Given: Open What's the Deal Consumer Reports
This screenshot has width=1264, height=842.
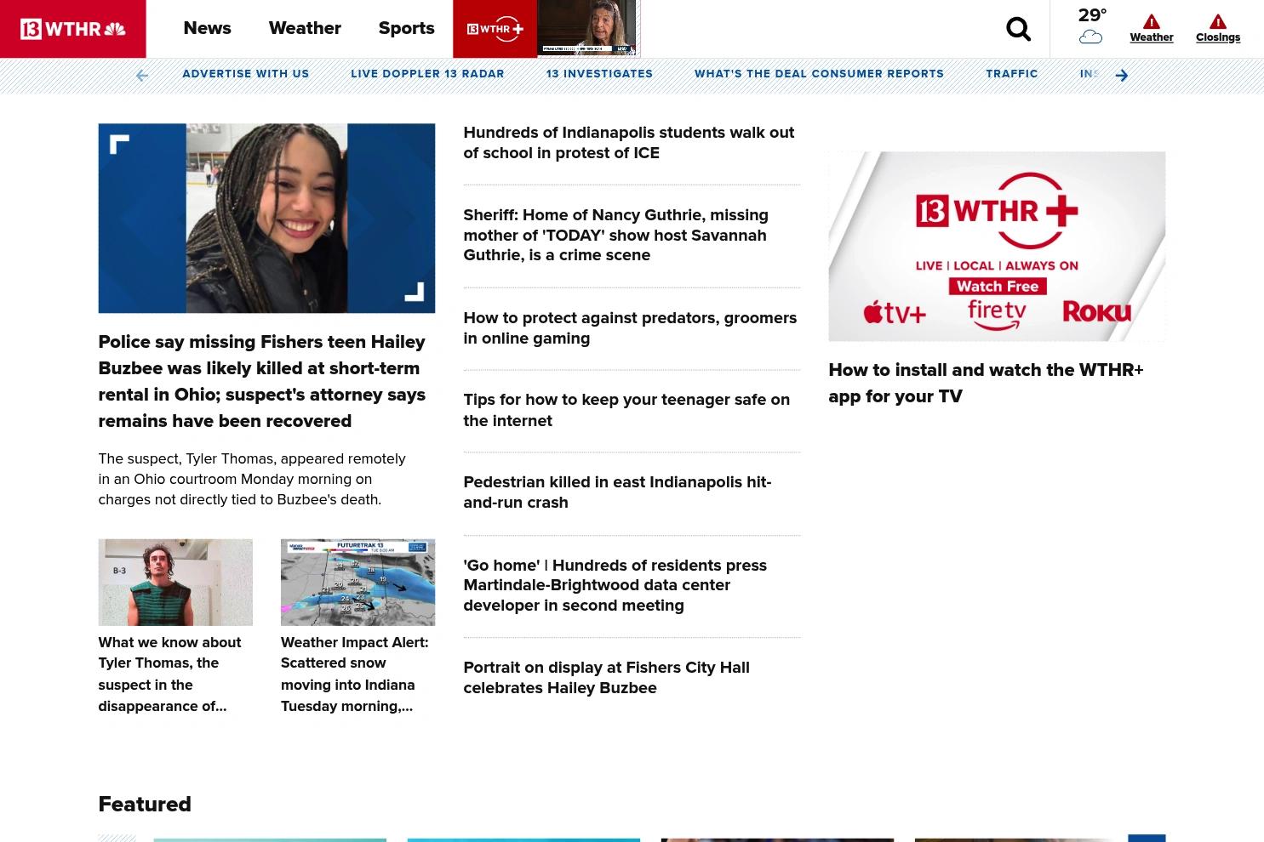Looking at the screenshot, I should tap(819, 74).
